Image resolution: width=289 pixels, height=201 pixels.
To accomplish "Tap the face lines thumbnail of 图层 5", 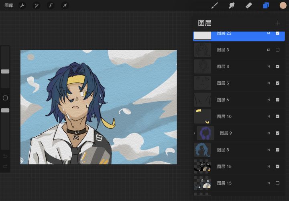I will [202, 83].
